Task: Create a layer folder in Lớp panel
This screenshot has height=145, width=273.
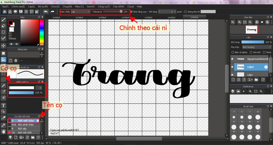Action: [x=256, y=80]
